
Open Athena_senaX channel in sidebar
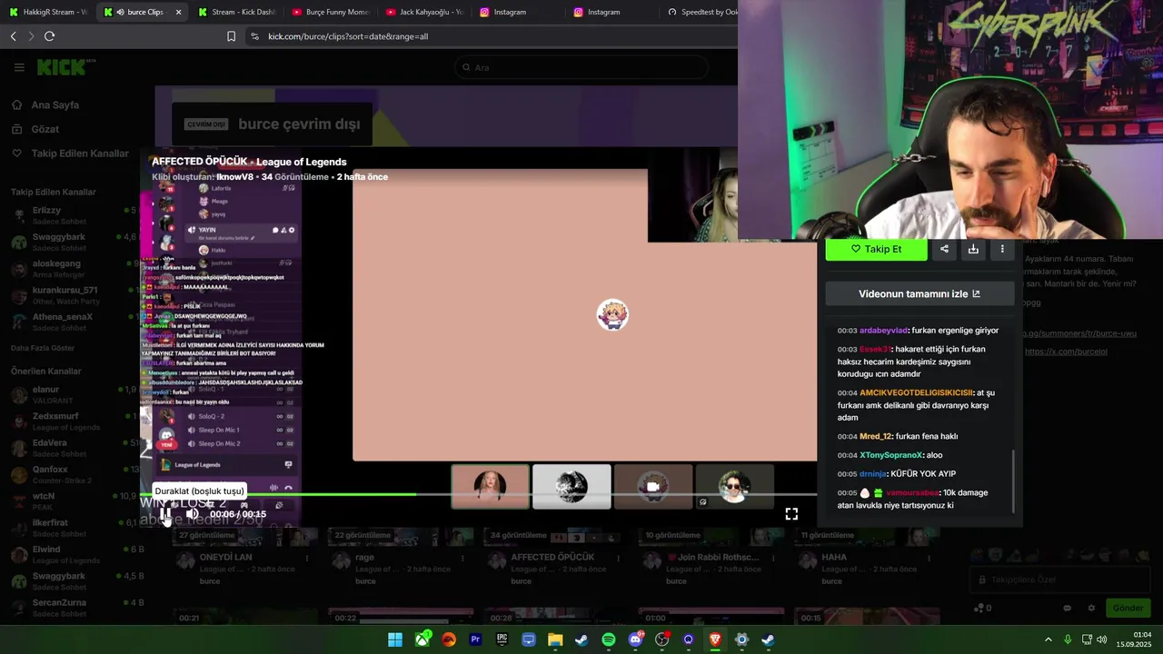click(73, 322)
